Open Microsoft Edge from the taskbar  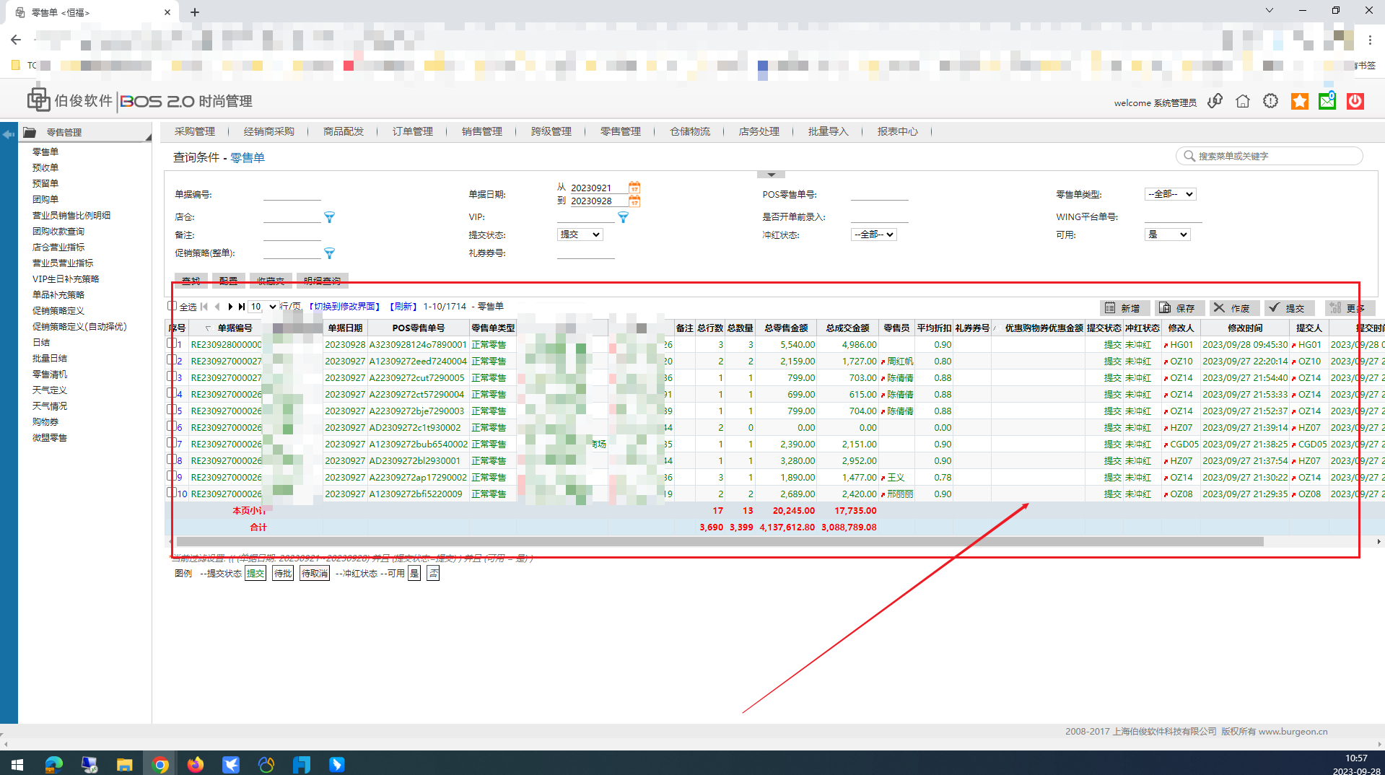tap(54, 764)
